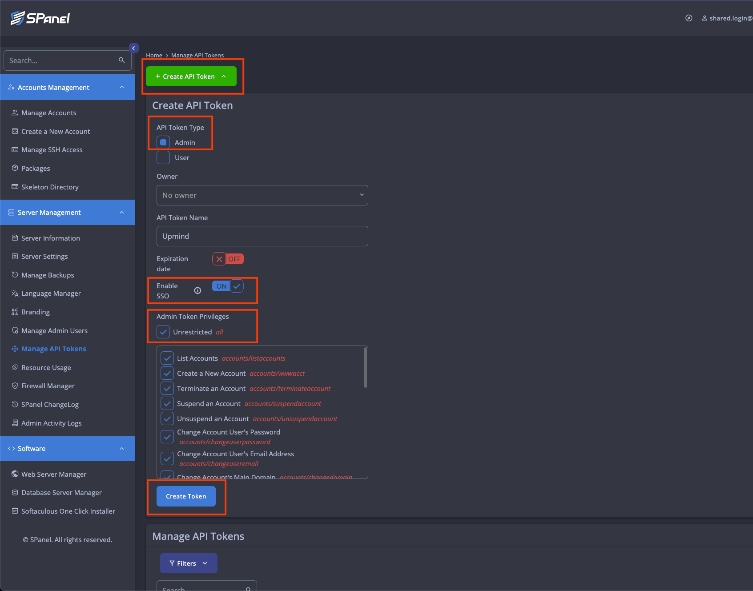Click the Firewall Manager shield icon
The image size is (753, 591).
15,386
